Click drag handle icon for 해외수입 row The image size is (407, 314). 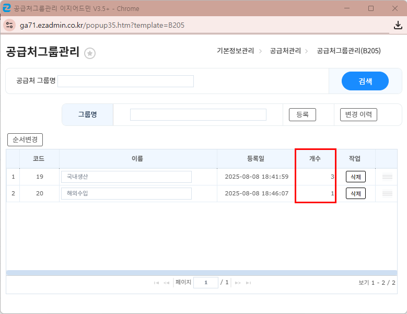(387, 194)
